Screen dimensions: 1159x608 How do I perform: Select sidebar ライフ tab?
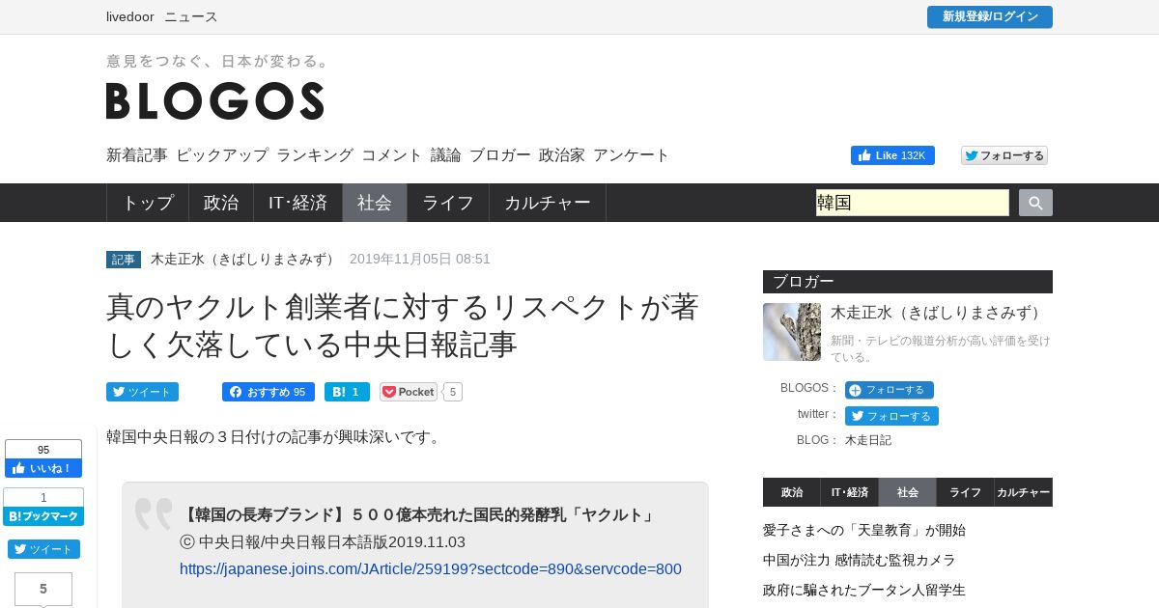pyautogui.click(x=966, y=492)
